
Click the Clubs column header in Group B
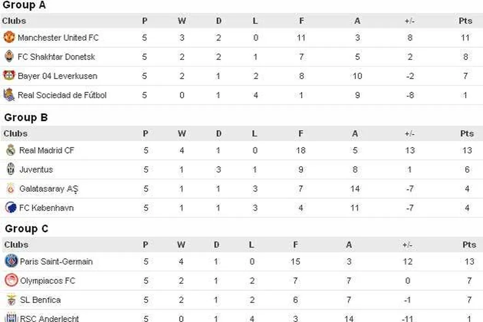(16, 133)
